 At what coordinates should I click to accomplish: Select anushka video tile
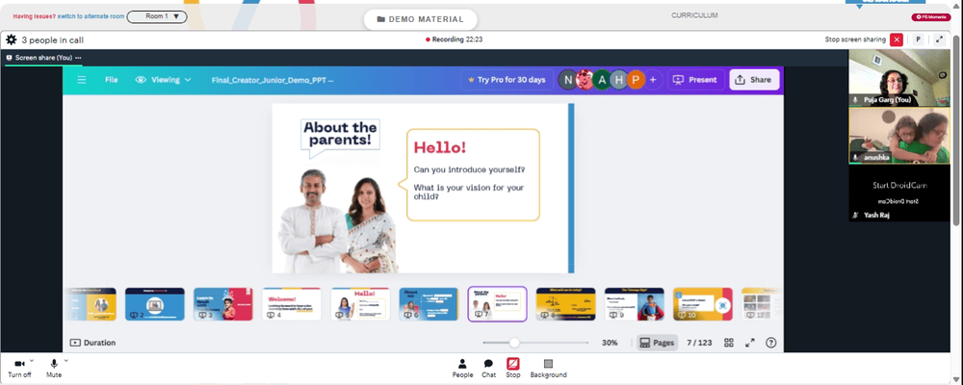pos(899,136)
